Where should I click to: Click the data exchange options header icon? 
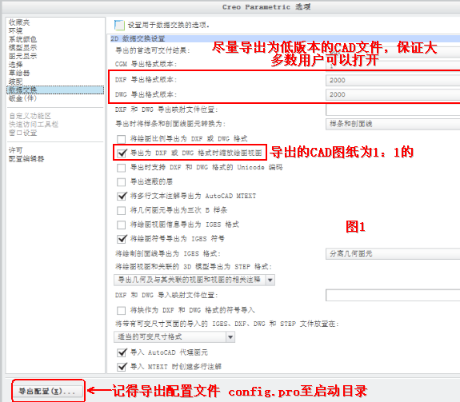pyautogui.click(x=119, y=25)
